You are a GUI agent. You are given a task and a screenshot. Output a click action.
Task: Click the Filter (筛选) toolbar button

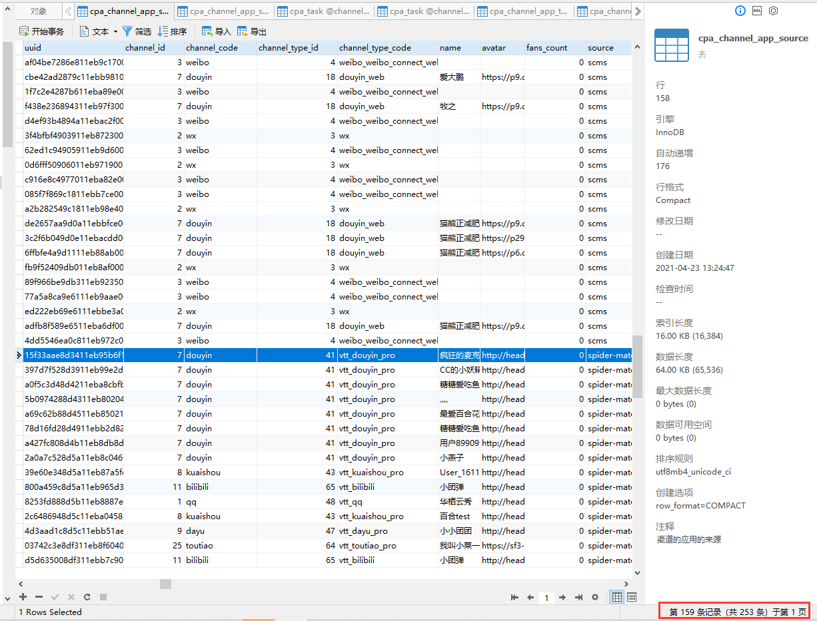coord(137,31)
